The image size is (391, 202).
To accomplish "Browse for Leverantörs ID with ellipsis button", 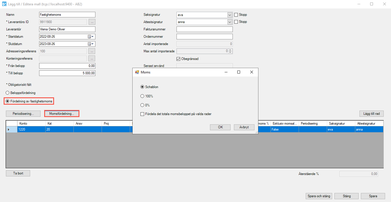I will (92, 22).
